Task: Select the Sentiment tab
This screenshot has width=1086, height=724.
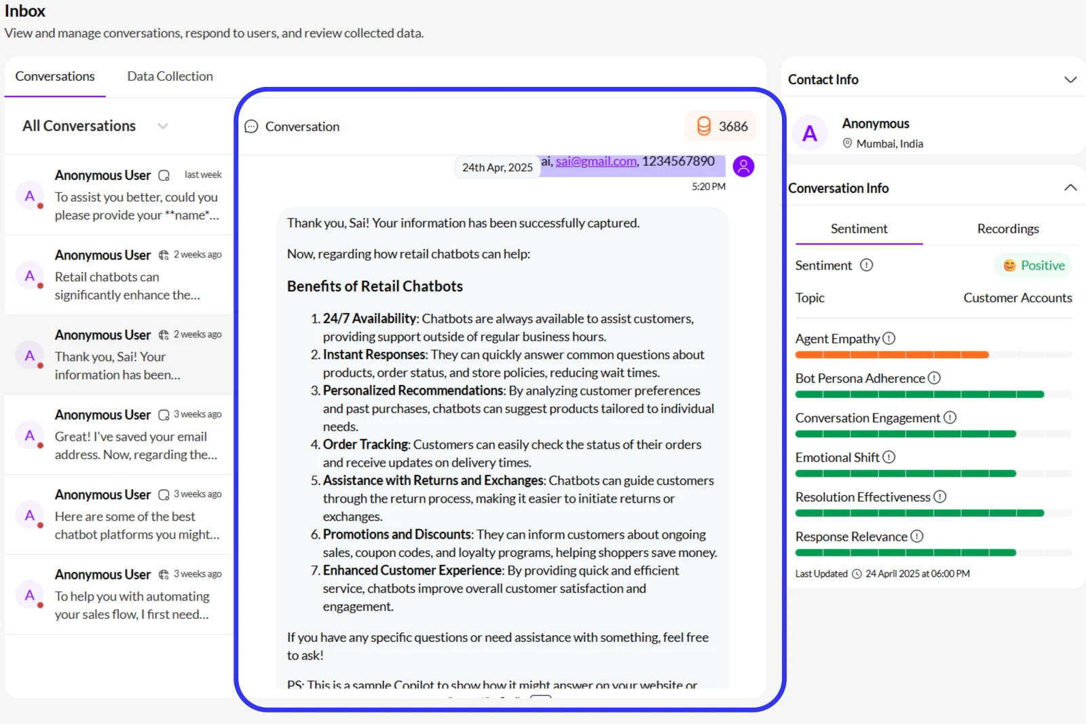Action: [858, 228]
